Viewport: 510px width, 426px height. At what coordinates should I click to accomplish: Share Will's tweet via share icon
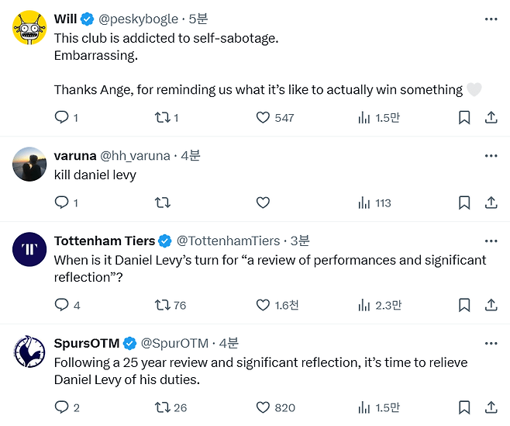[x=491, y=118]
